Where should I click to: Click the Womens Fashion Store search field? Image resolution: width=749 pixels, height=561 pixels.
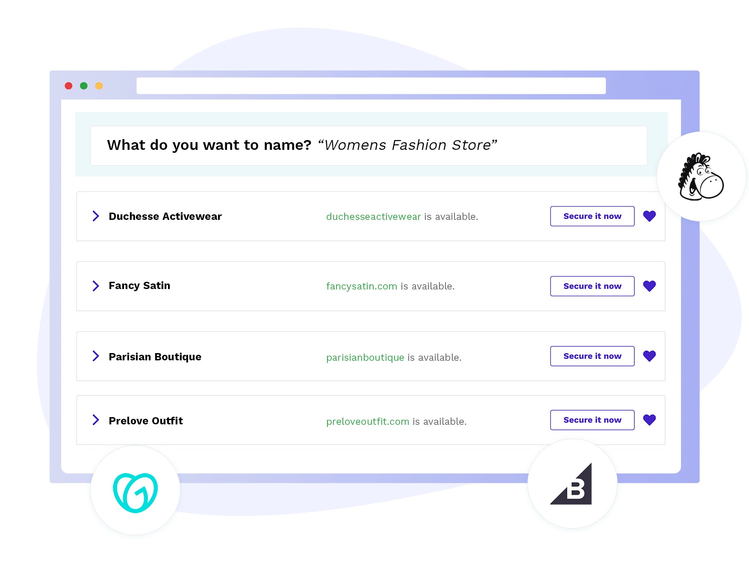[369, 145]
